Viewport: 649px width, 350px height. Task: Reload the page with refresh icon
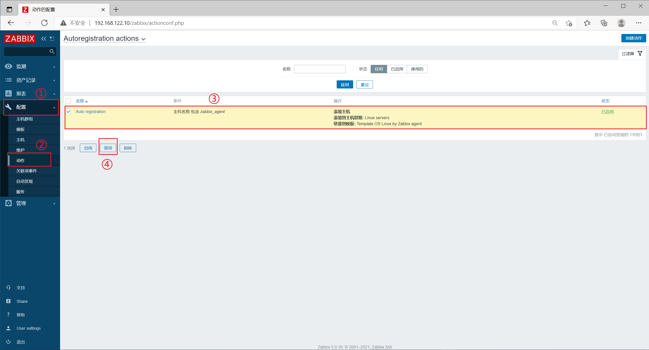[x=44, y=23]
